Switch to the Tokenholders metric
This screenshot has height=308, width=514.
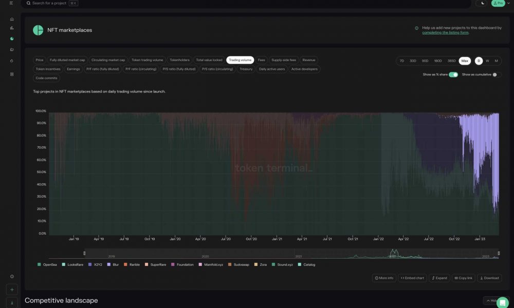179,60
